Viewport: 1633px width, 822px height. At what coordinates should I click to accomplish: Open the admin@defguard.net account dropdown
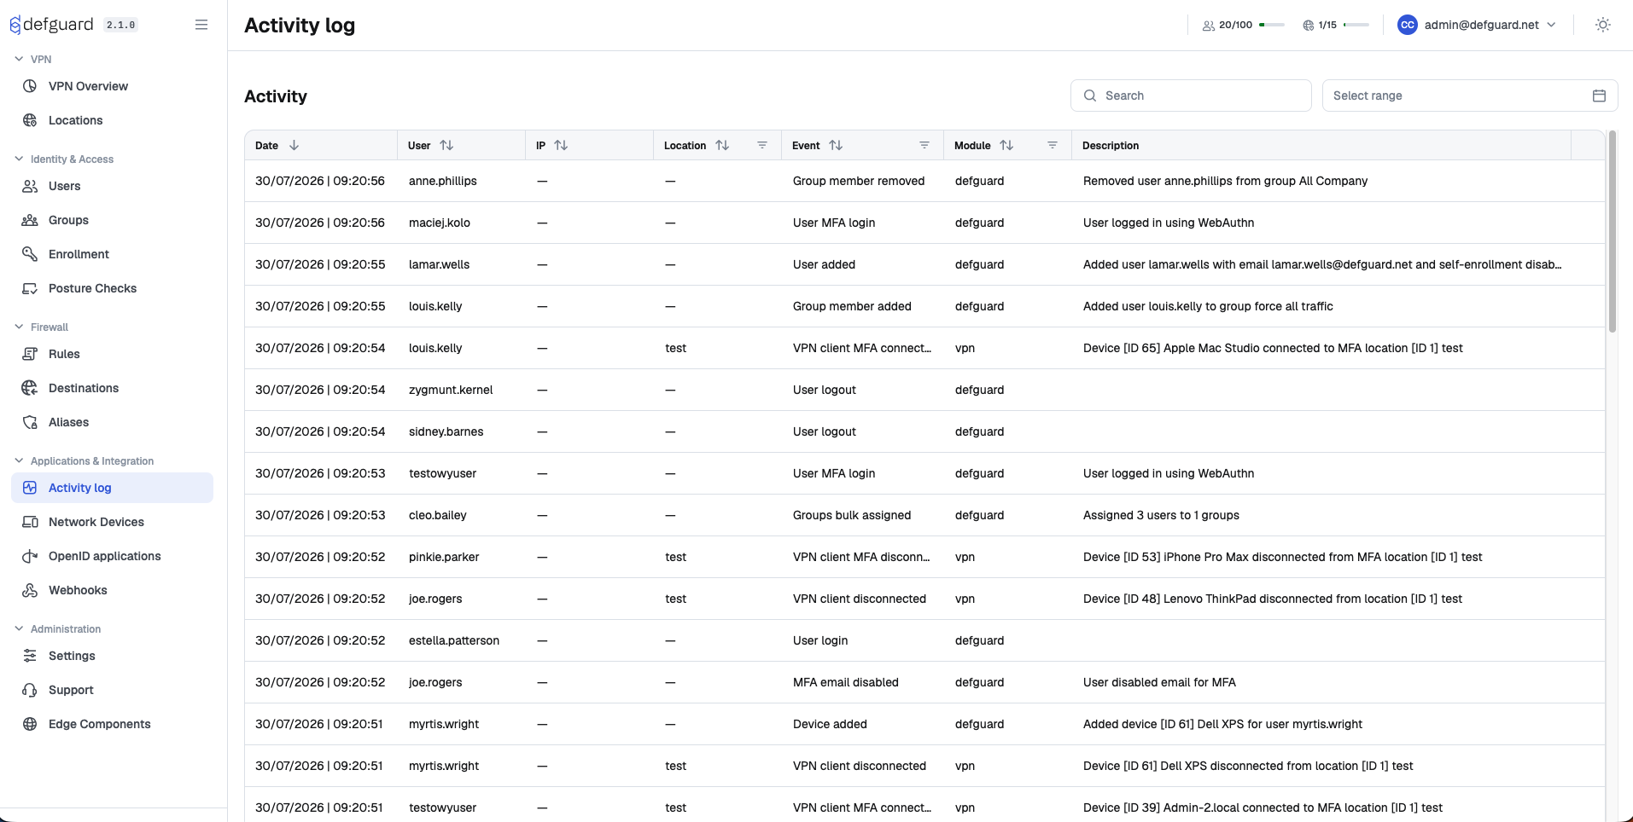pos(1477,25)
